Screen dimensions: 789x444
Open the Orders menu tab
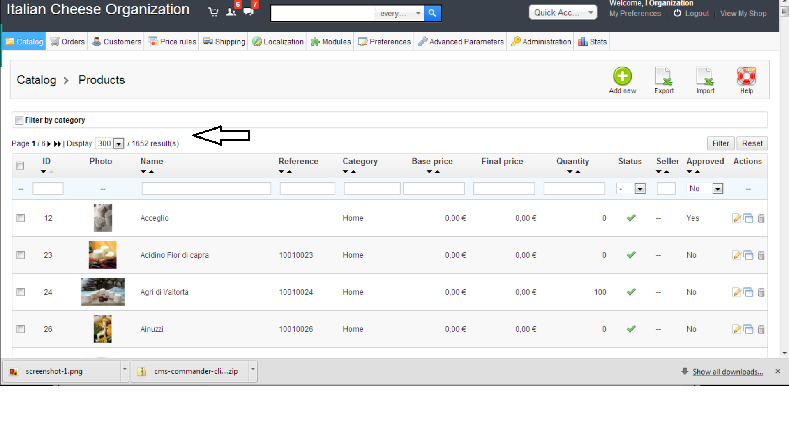[x=67, y=42]
